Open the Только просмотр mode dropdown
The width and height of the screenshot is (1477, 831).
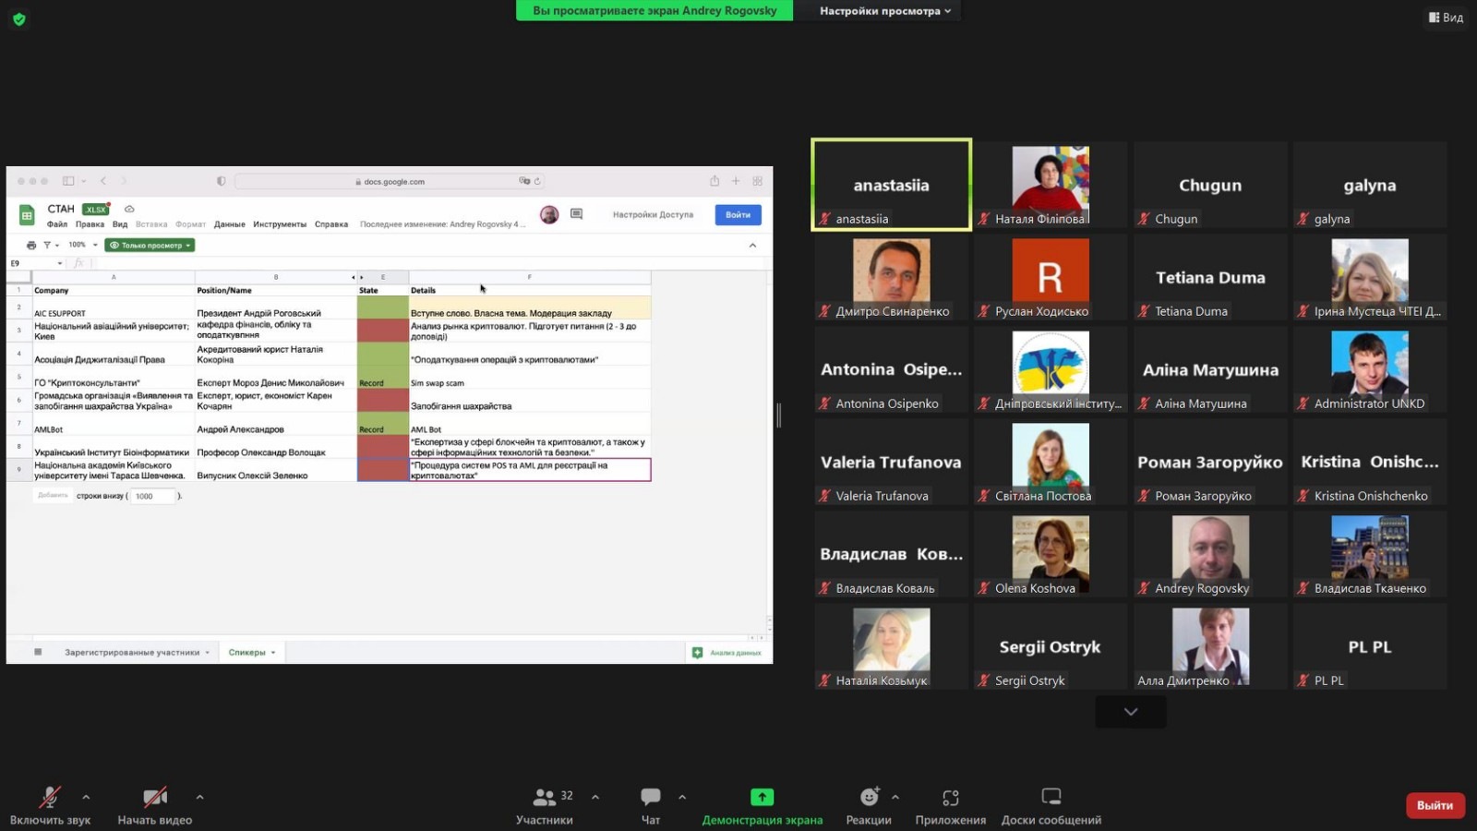pyautogui.click(x=150, y=246)
